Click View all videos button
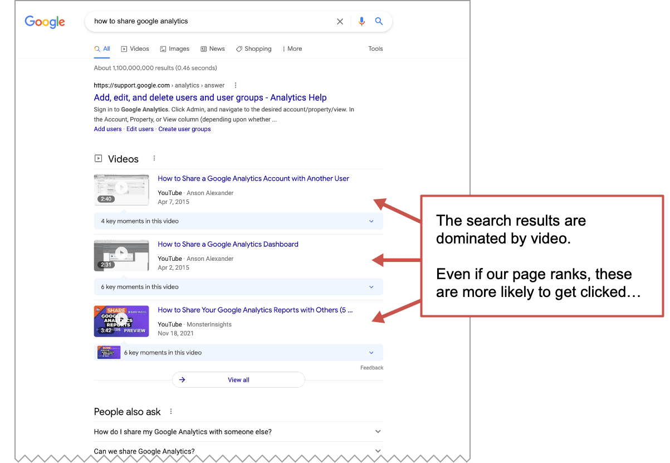Image resolution: width=670 pixels, height=463 pixels. tap(238, 380)
